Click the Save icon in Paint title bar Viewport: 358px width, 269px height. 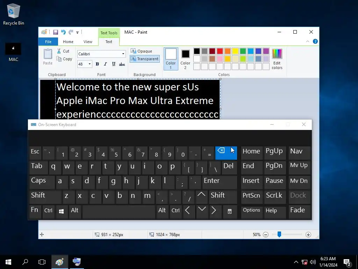click(x=56, y=32)
